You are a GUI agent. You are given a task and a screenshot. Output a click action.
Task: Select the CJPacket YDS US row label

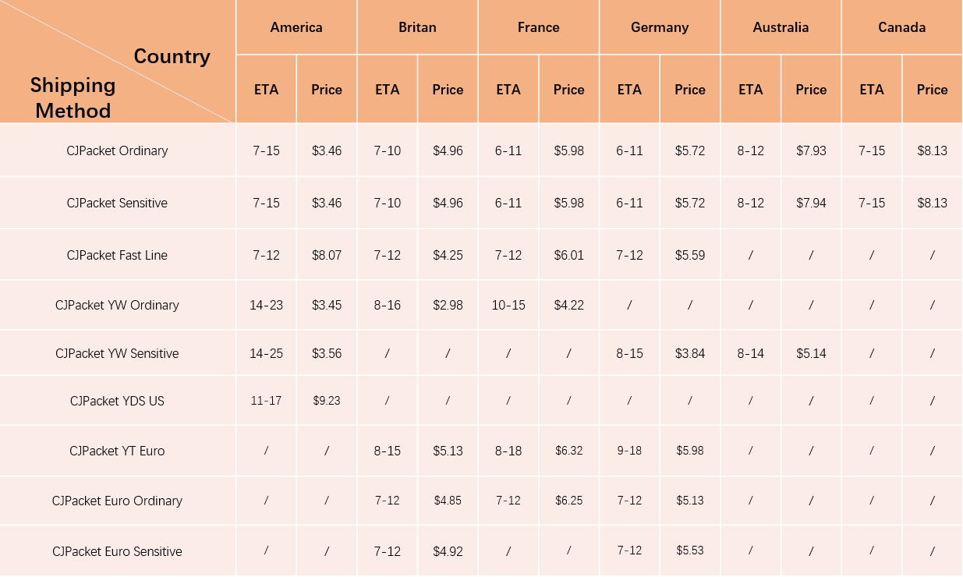[117, 401]
